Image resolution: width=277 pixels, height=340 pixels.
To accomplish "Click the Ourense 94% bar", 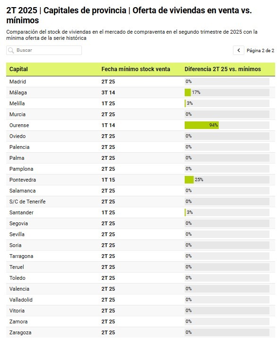I will [202, 125].
